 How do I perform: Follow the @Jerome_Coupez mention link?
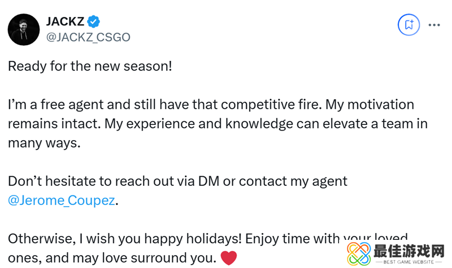(61, 200)
